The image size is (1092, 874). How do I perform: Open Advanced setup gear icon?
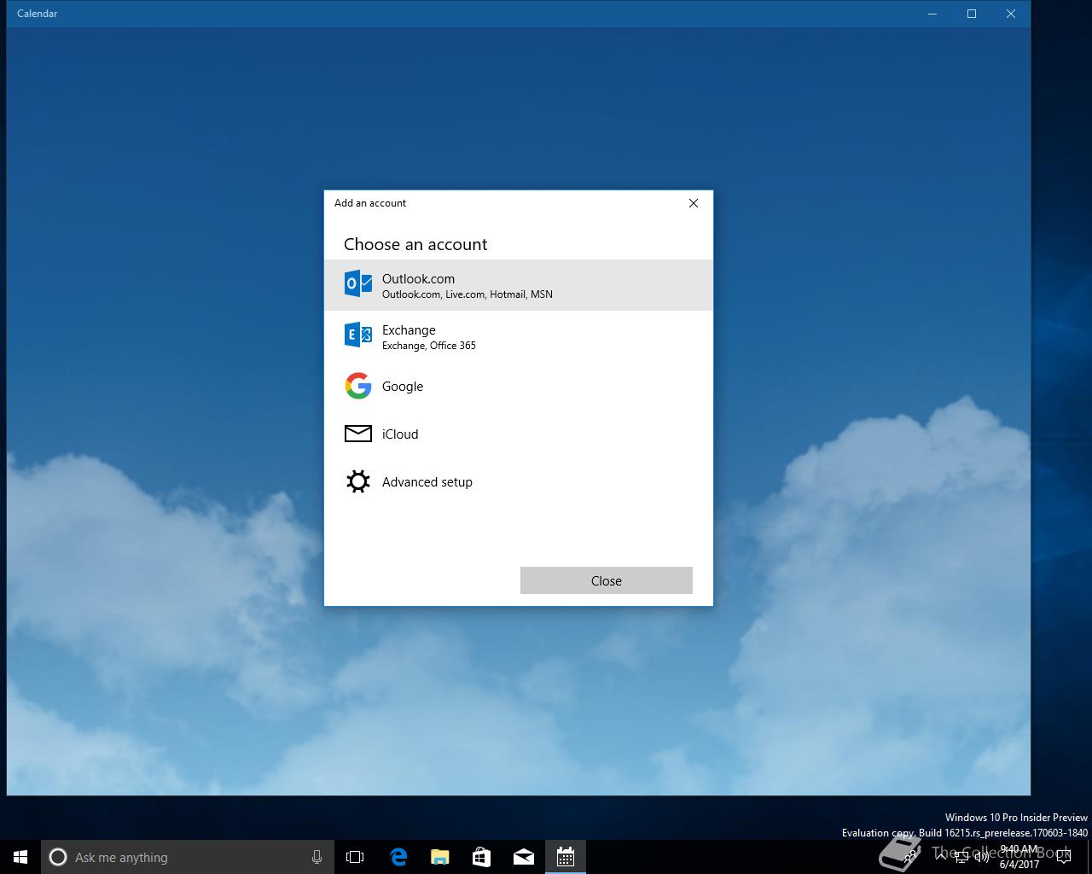pos(358,481)
